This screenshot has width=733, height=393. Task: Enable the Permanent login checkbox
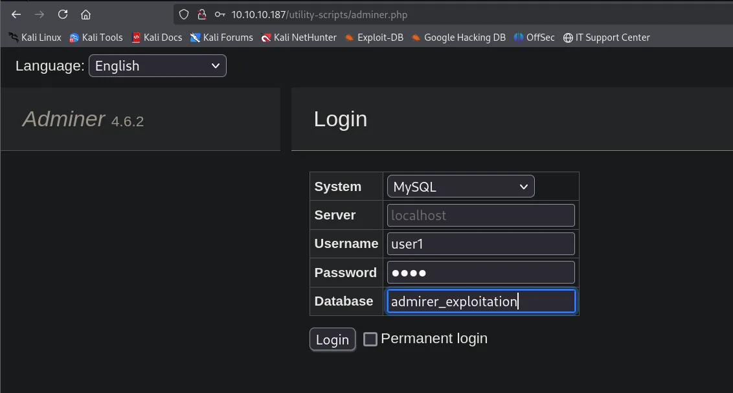[x=370, y=339]
